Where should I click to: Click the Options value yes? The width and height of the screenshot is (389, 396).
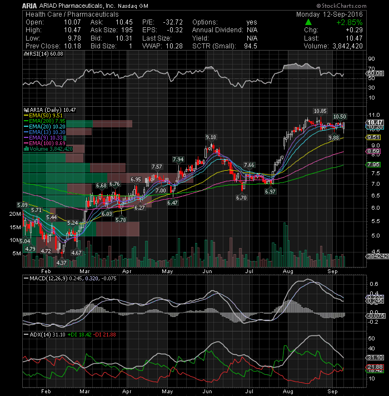click(x=252, y=22)
